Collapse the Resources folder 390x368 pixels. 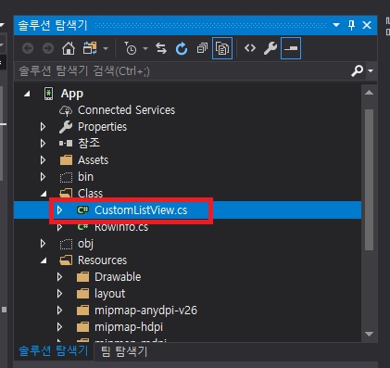(x=44, y=260)
